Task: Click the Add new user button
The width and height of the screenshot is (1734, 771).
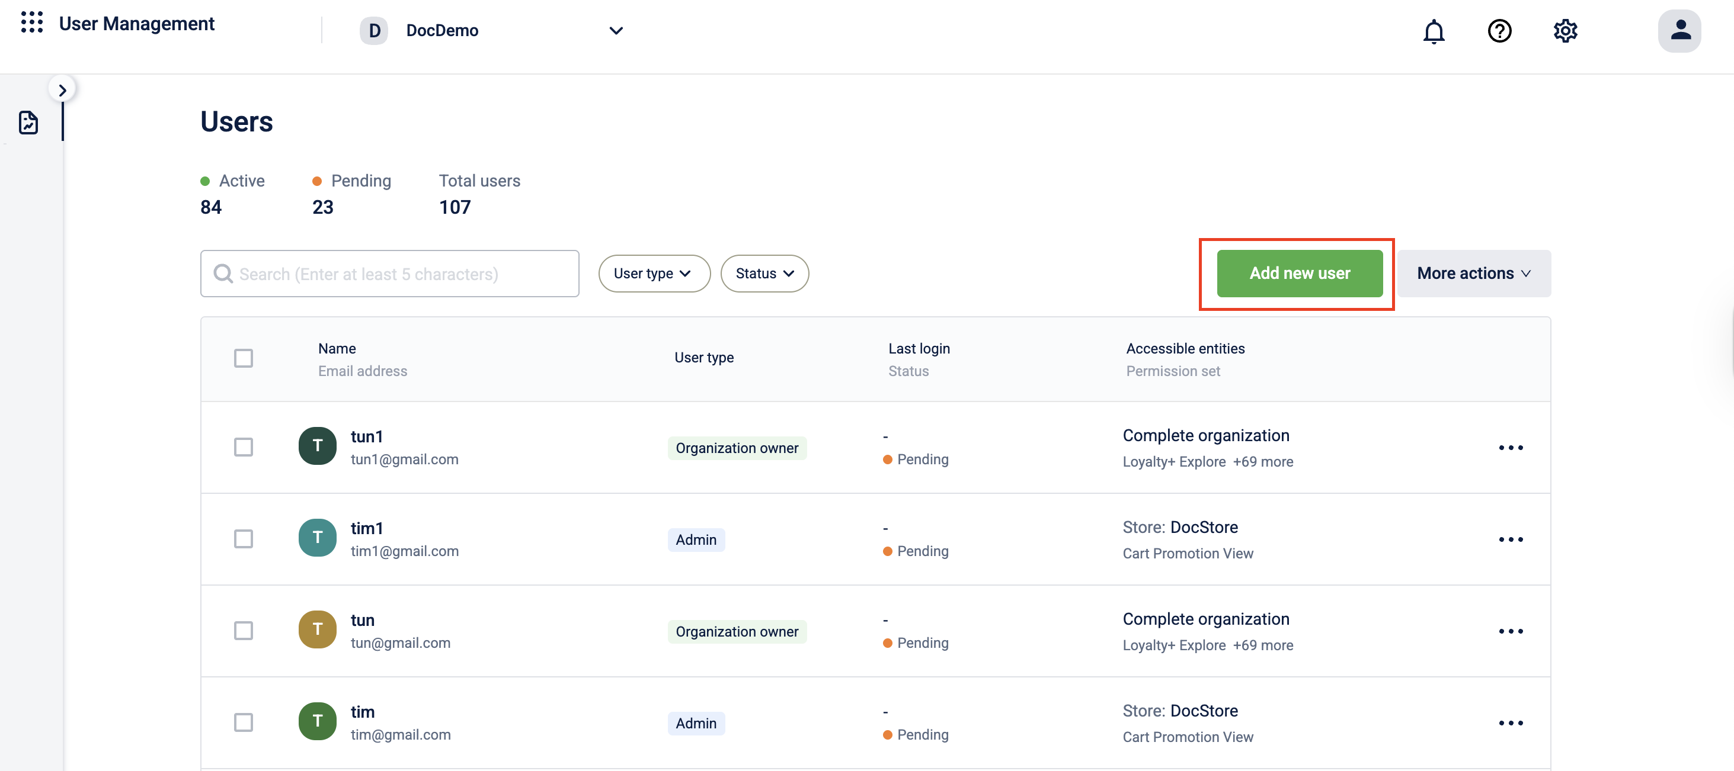Action: pyautogui.click(x=1299, y=273)
